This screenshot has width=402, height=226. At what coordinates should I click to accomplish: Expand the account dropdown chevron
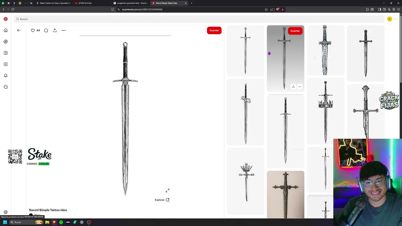[395, 19]
